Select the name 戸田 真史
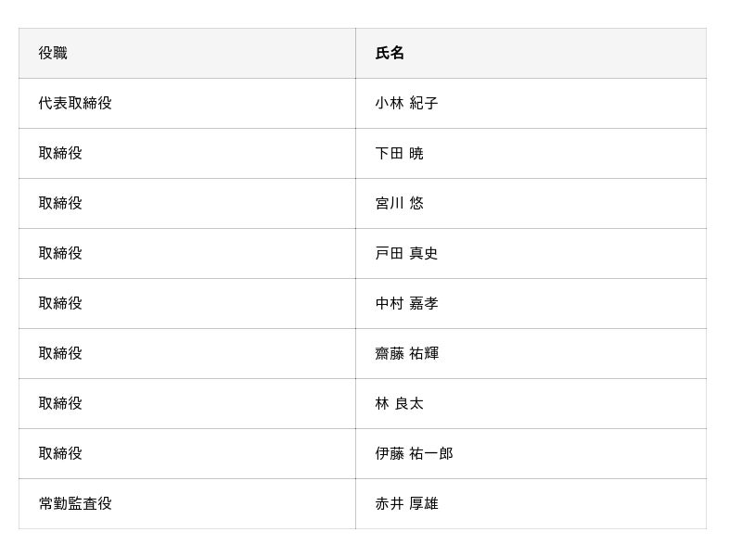742x557 pixels. pos(406,254)
